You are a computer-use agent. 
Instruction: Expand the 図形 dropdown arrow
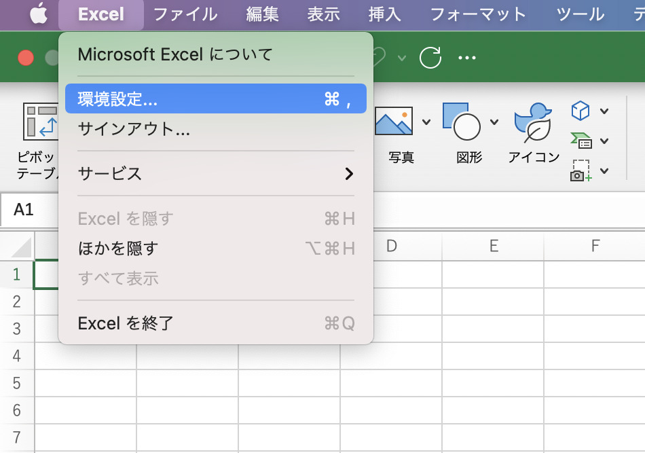(494, 122)
